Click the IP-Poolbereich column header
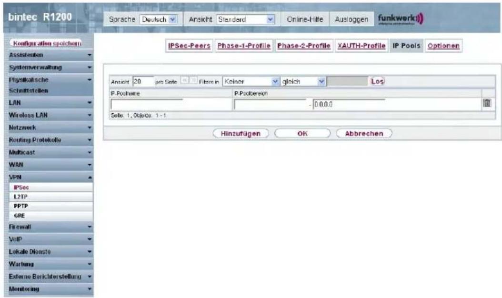Screen dimensions: 502x298 (x=251, y=93)
